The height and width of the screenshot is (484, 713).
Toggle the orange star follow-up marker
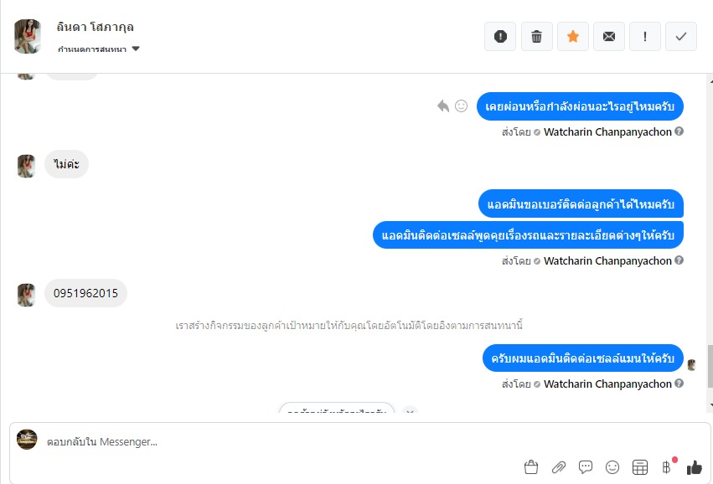[573, 36]
